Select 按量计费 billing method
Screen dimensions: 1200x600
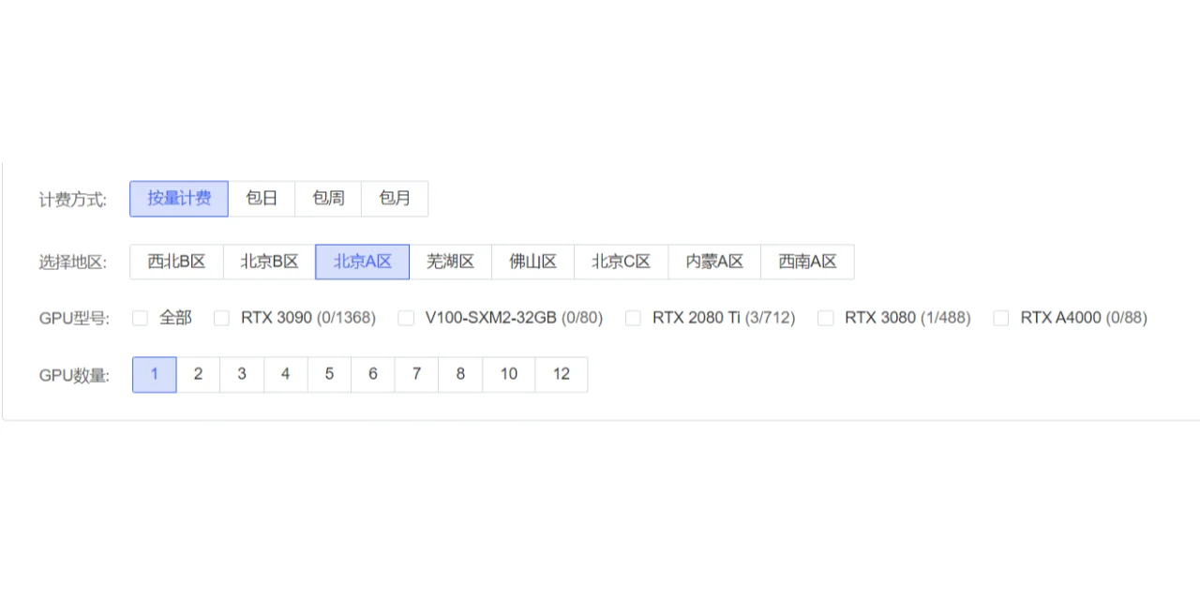(179, 199)
